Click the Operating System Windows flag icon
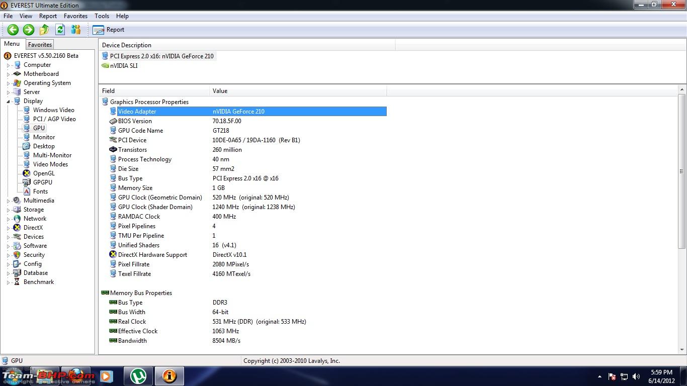 (x=17, y=83)
